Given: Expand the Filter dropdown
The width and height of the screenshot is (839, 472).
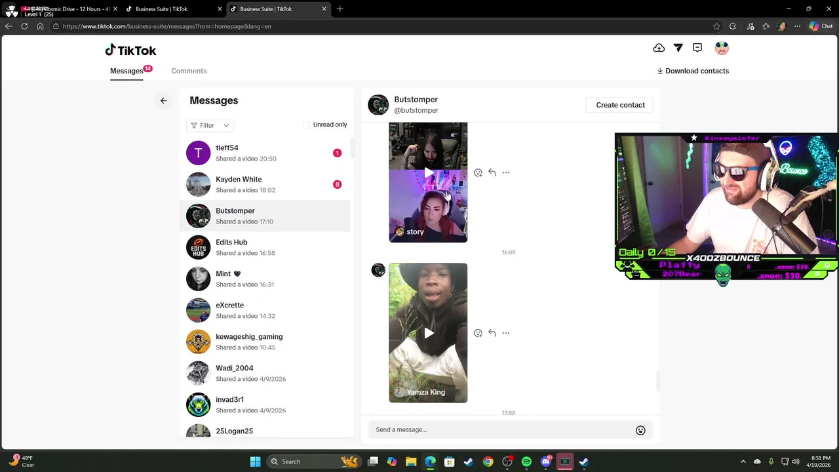Looking at the screenshot, I should 210,125.
